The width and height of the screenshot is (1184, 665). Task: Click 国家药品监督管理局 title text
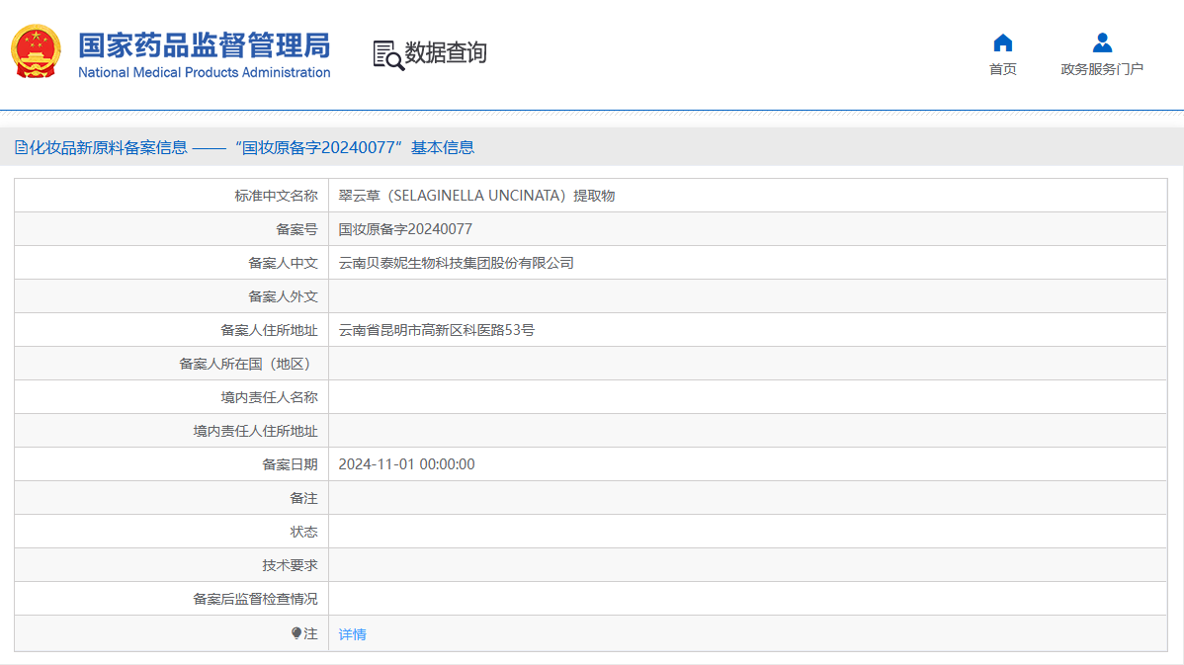coord(205,45)
